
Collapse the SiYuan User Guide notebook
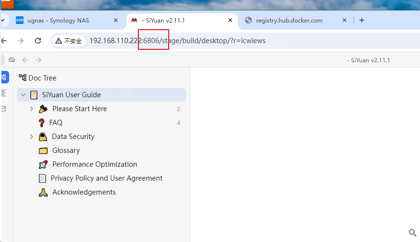pyautogui.click(x=23, y=95)
